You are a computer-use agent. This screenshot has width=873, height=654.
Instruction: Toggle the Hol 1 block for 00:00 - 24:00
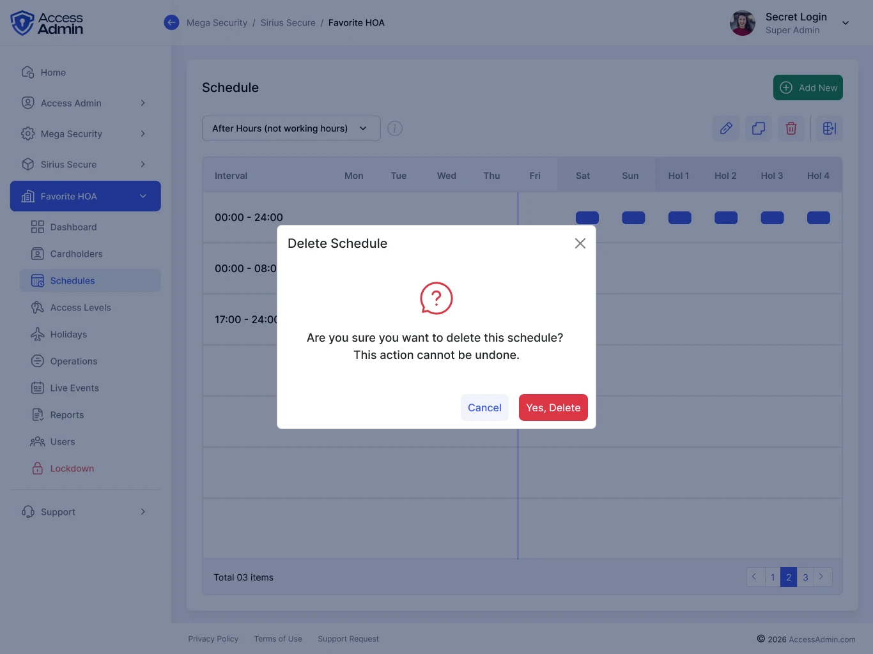[x=680, y=218]
